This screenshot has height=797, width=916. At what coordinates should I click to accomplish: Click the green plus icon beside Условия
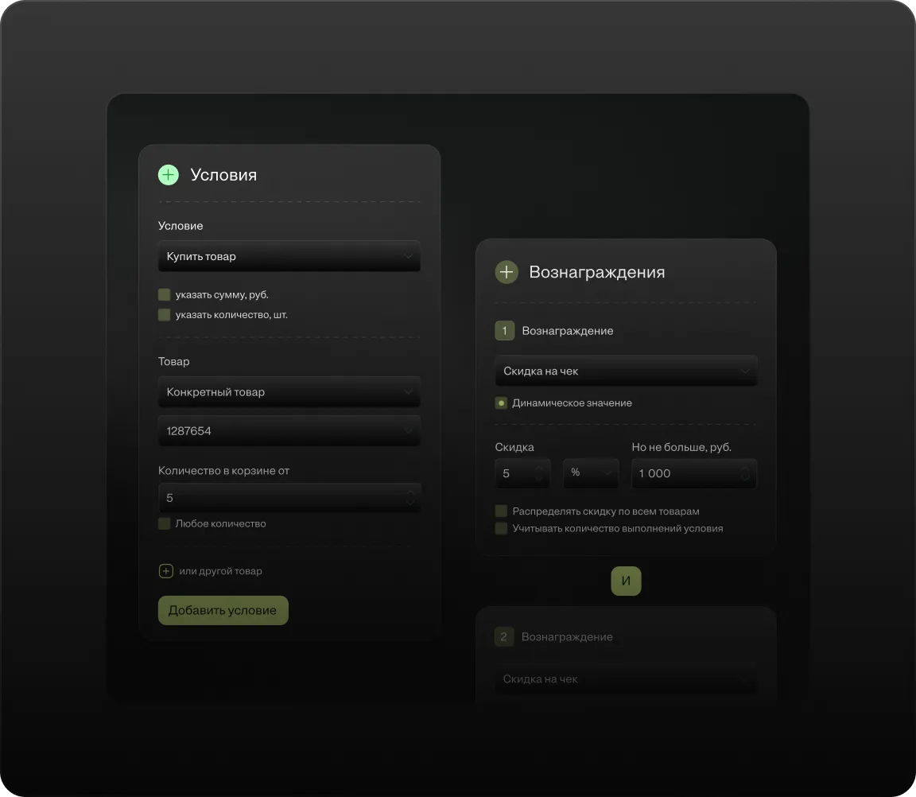coord(169,175)
